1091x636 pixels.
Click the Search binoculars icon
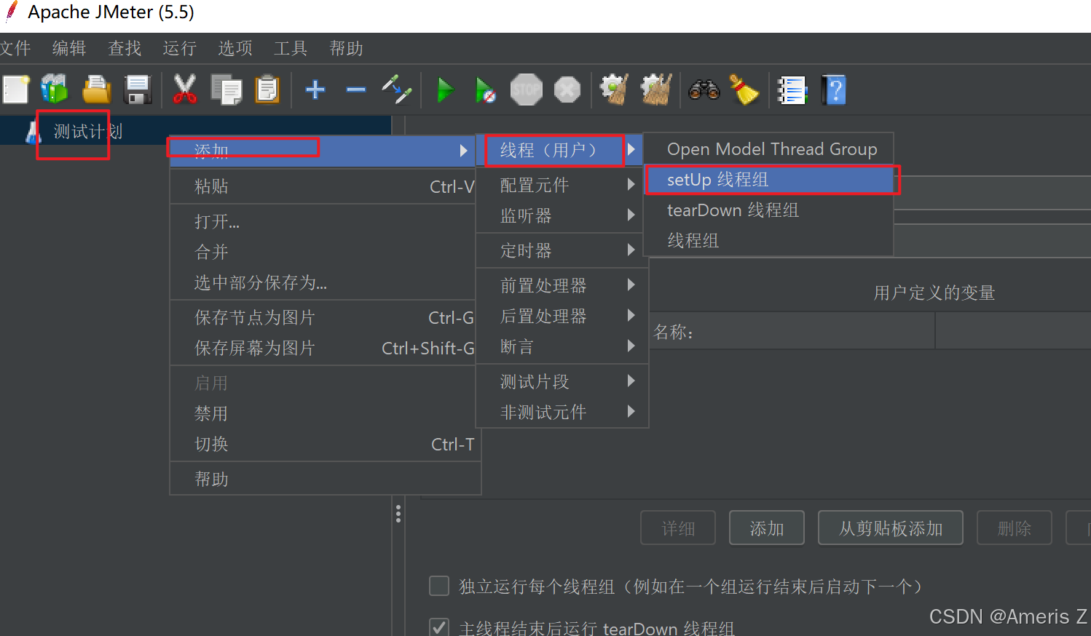(704, 90)
